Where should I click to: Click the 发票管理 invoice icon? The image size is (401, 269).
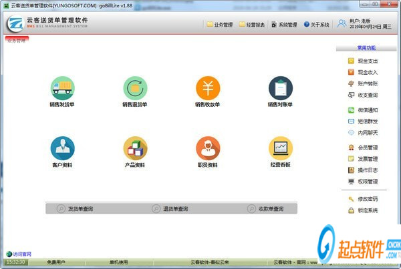(x=351, y=159)
